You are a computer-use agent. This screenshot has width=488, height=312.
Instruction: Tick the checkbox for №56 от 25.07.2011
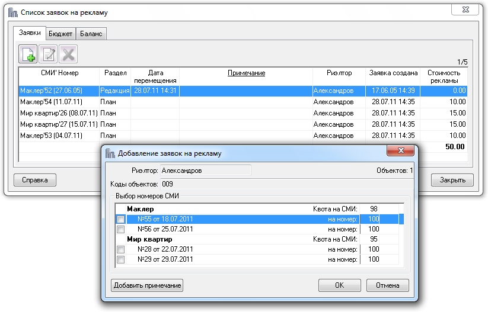click(x=121, y=229)
